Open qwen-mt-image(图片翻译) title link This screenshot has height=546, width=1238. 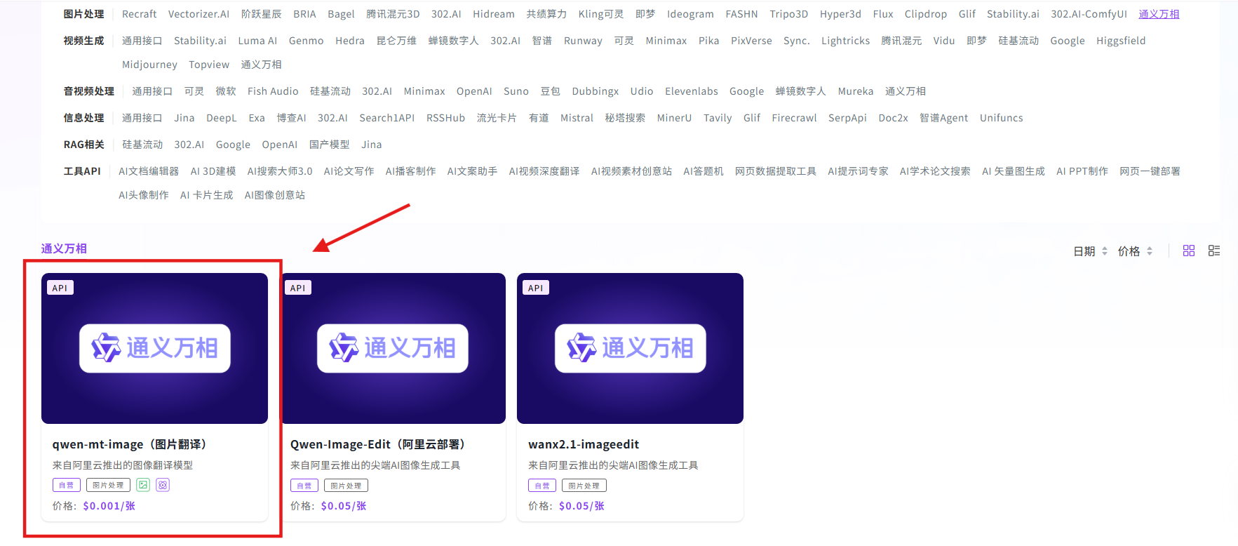coord(130,444)
